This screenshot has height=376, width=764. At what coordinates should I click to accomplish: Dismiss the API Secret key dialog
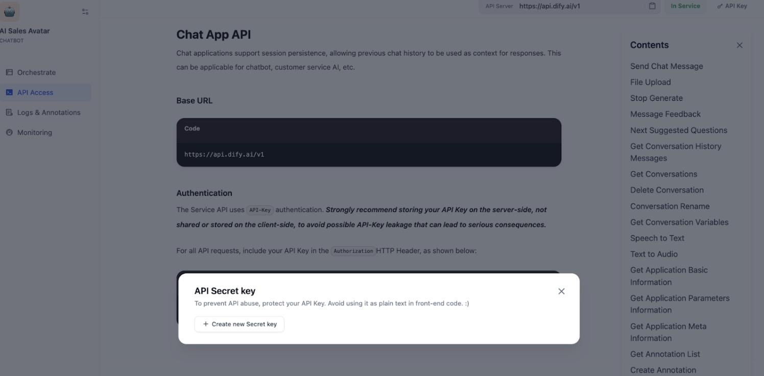tap(561, 290)
